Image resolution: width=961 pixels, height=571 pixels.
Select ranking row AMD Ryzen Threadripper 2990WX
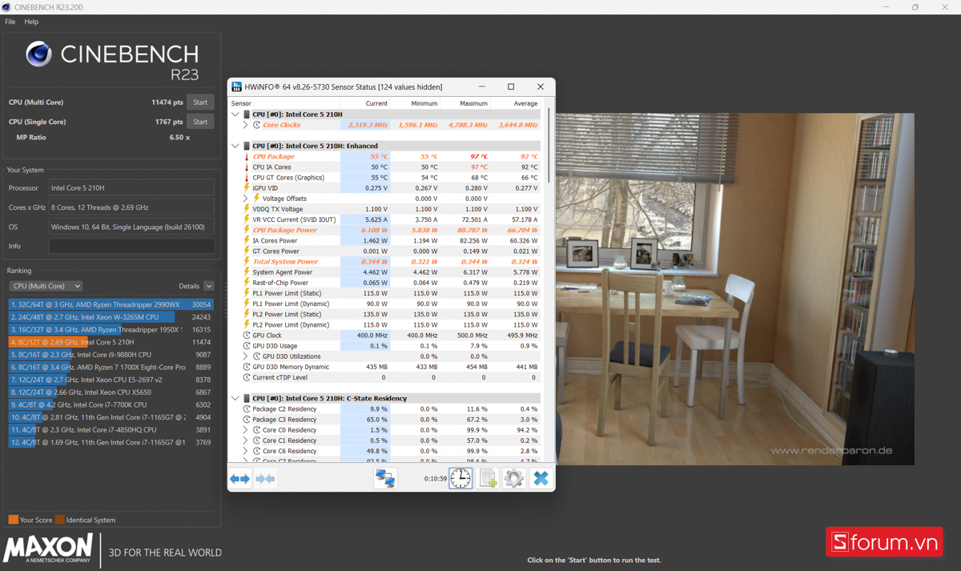pos(111,304)
